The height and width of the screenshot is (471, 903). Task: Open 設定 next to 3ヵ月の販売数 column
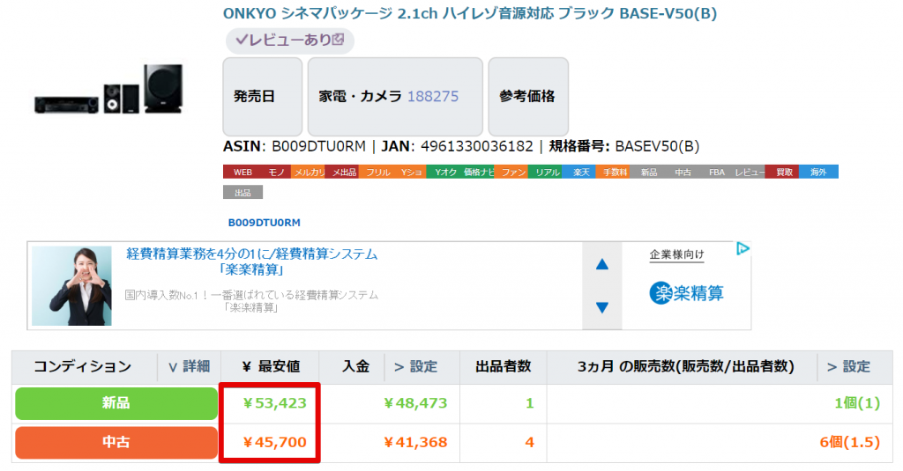coord(849,366)
